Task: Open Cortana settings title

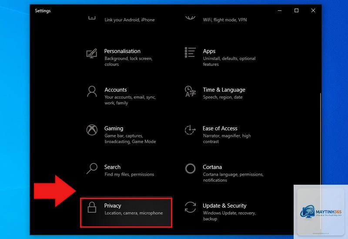Action: [212, 167]
